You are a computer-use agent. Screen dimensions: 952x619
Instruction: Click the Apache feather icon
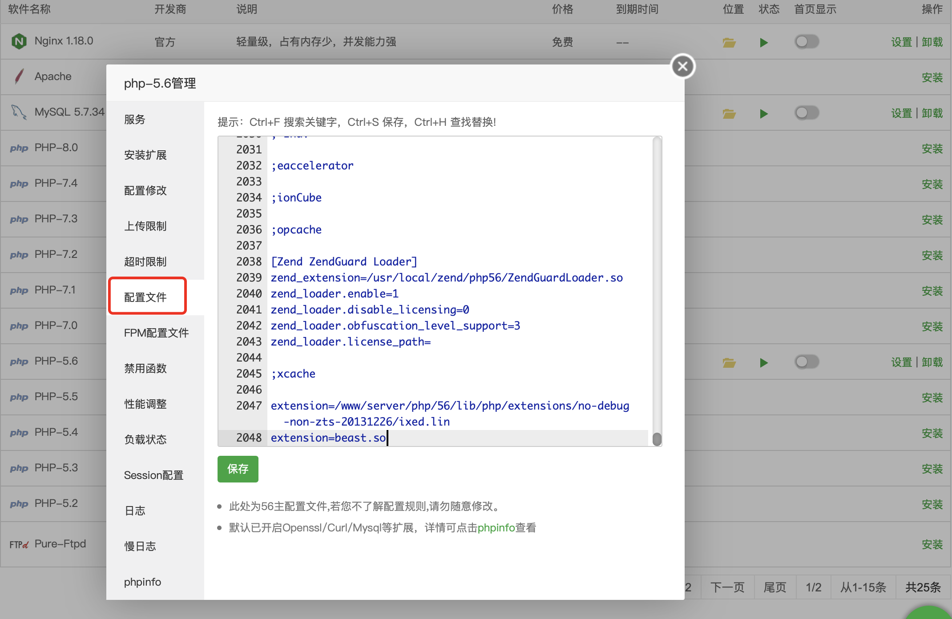19,76
